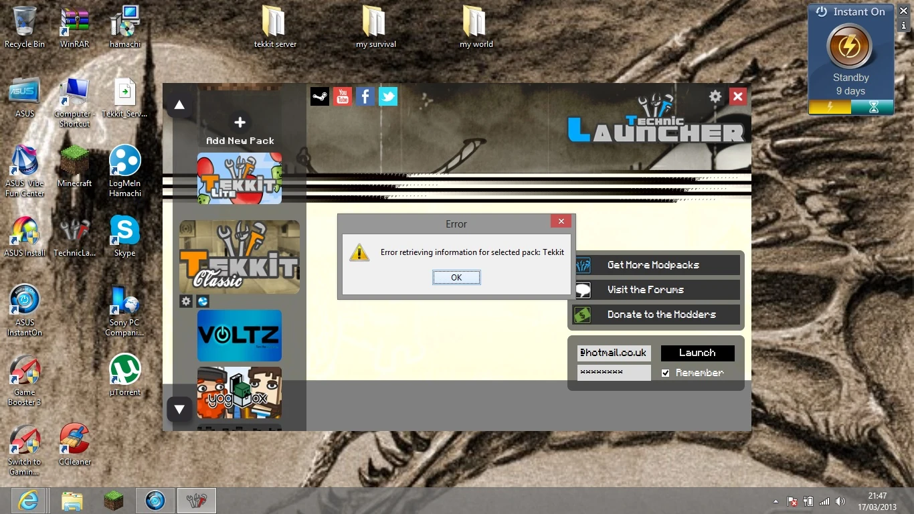
Task: Click the email username field
Action: tap(614, 353)
